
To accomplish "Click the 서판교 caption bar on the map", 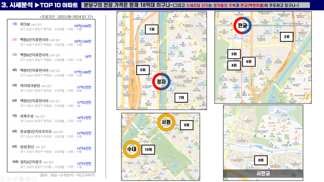I will 263,173.
